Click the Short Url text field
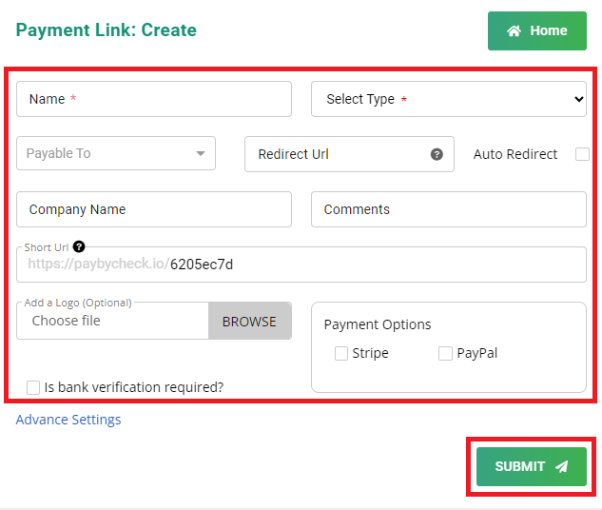The height and width of the screenshot is (510, 602). (x=301, y=265)
